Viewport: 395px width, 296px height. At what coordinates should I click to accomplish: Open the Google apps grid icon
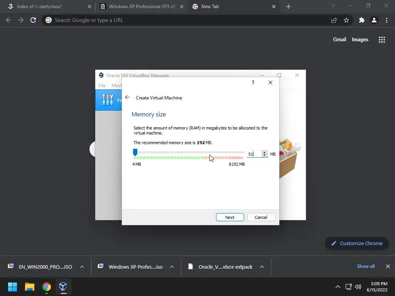coord(381,40)
